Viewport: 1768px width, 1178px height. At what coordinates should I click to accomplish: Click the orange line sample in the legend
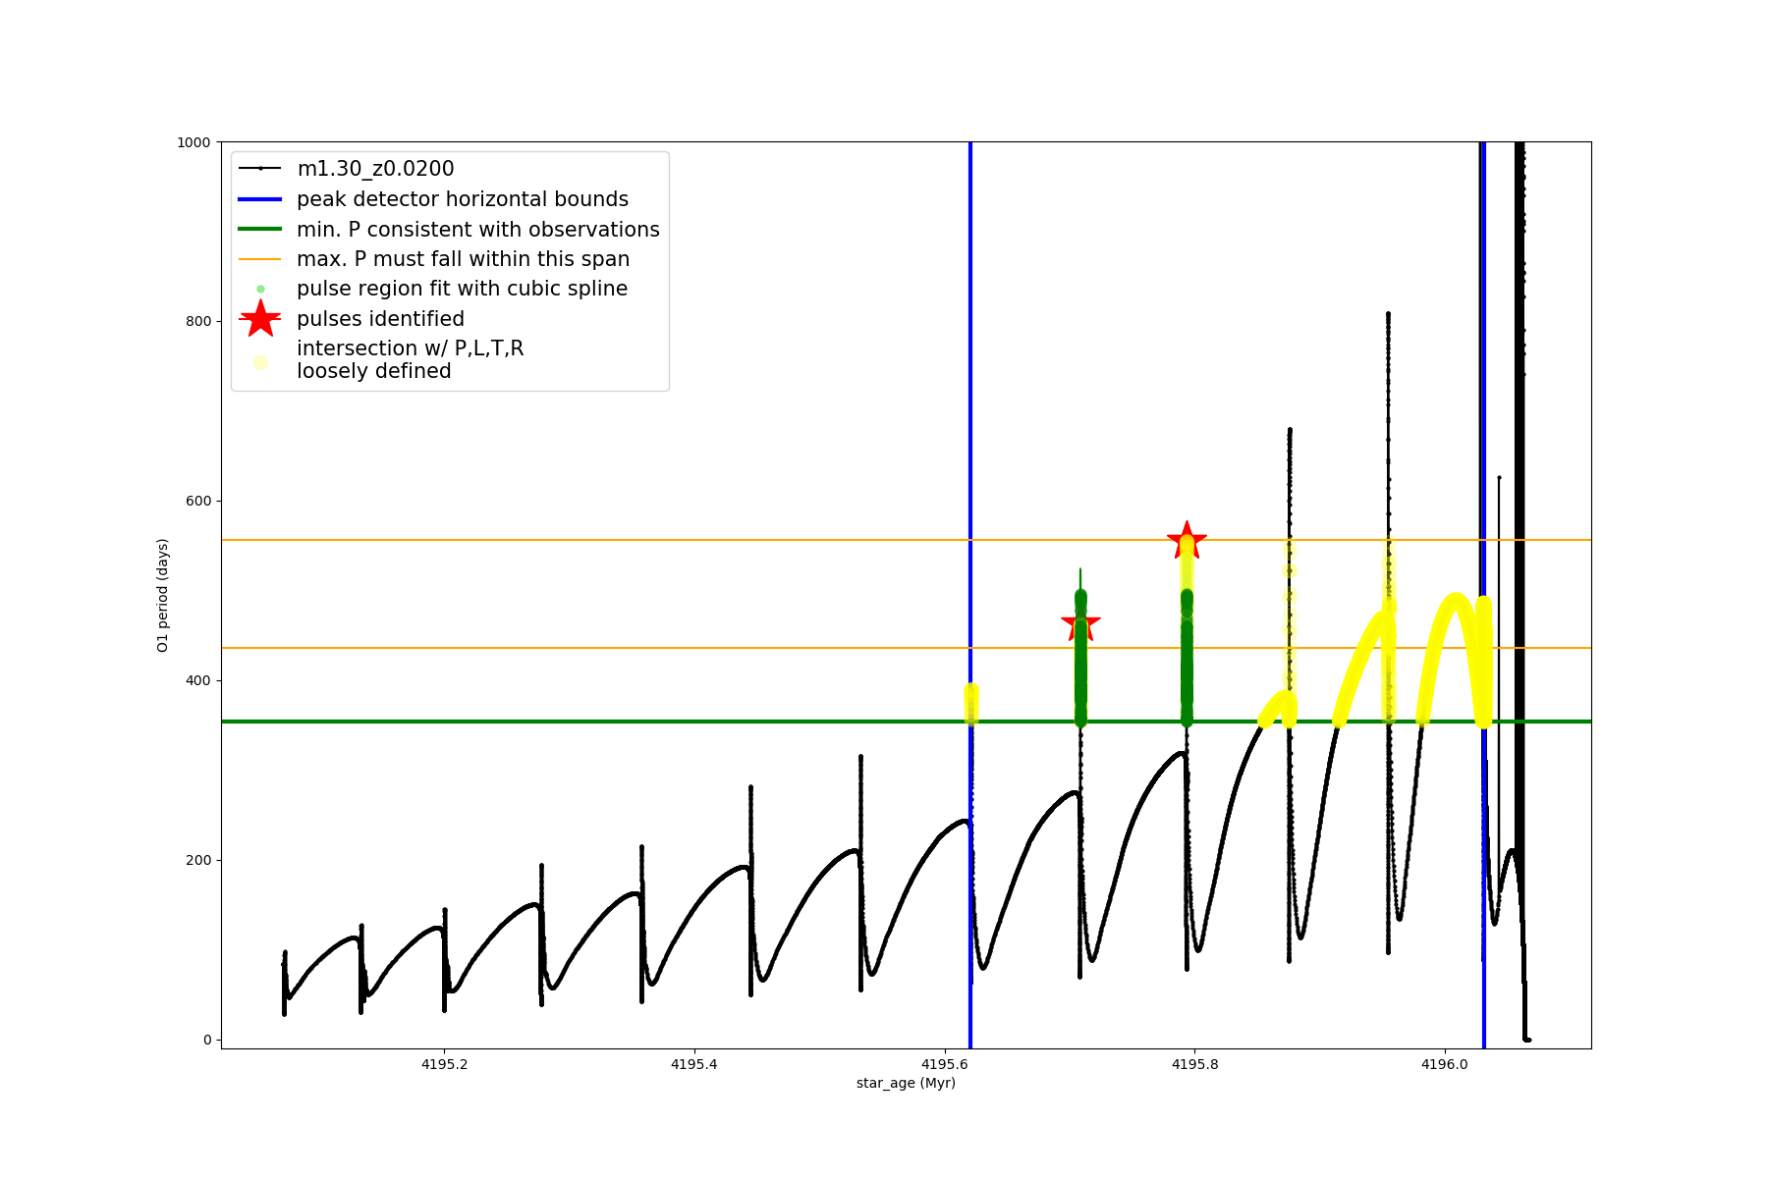tap(260, 259)
